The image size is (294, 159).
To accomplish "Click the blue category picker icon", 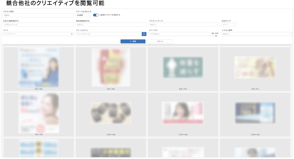I will [144, 34].
